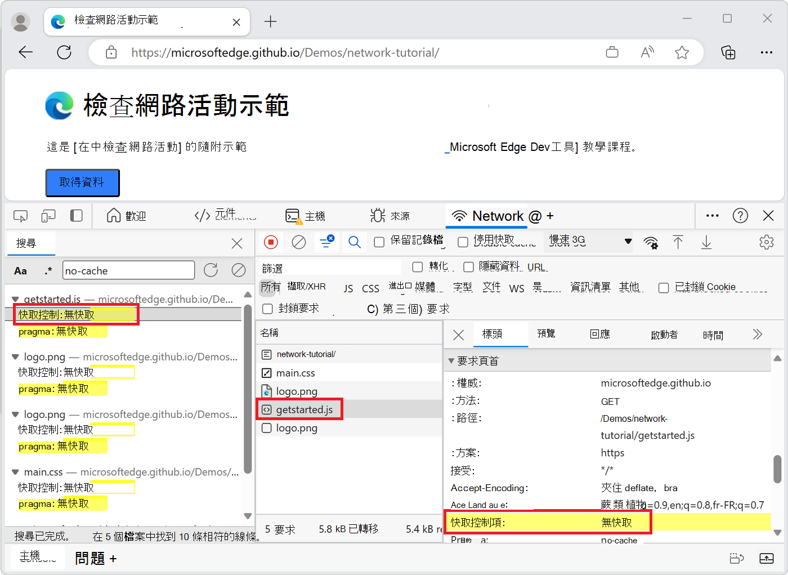788x575 pixels.
Task: Check 已封鎖 Cookie checkbox
Action: click(x=664, y=288)
